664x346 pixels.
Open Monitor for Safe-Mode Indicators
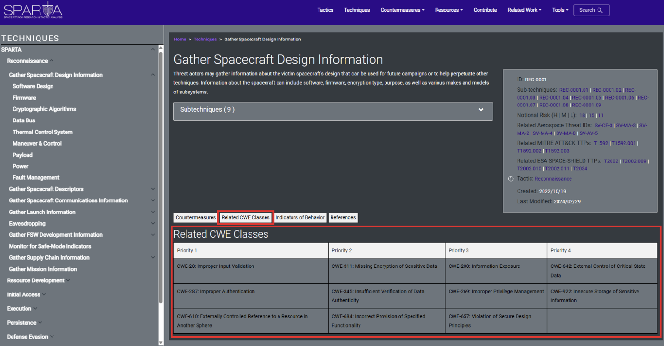coord(50,246)
